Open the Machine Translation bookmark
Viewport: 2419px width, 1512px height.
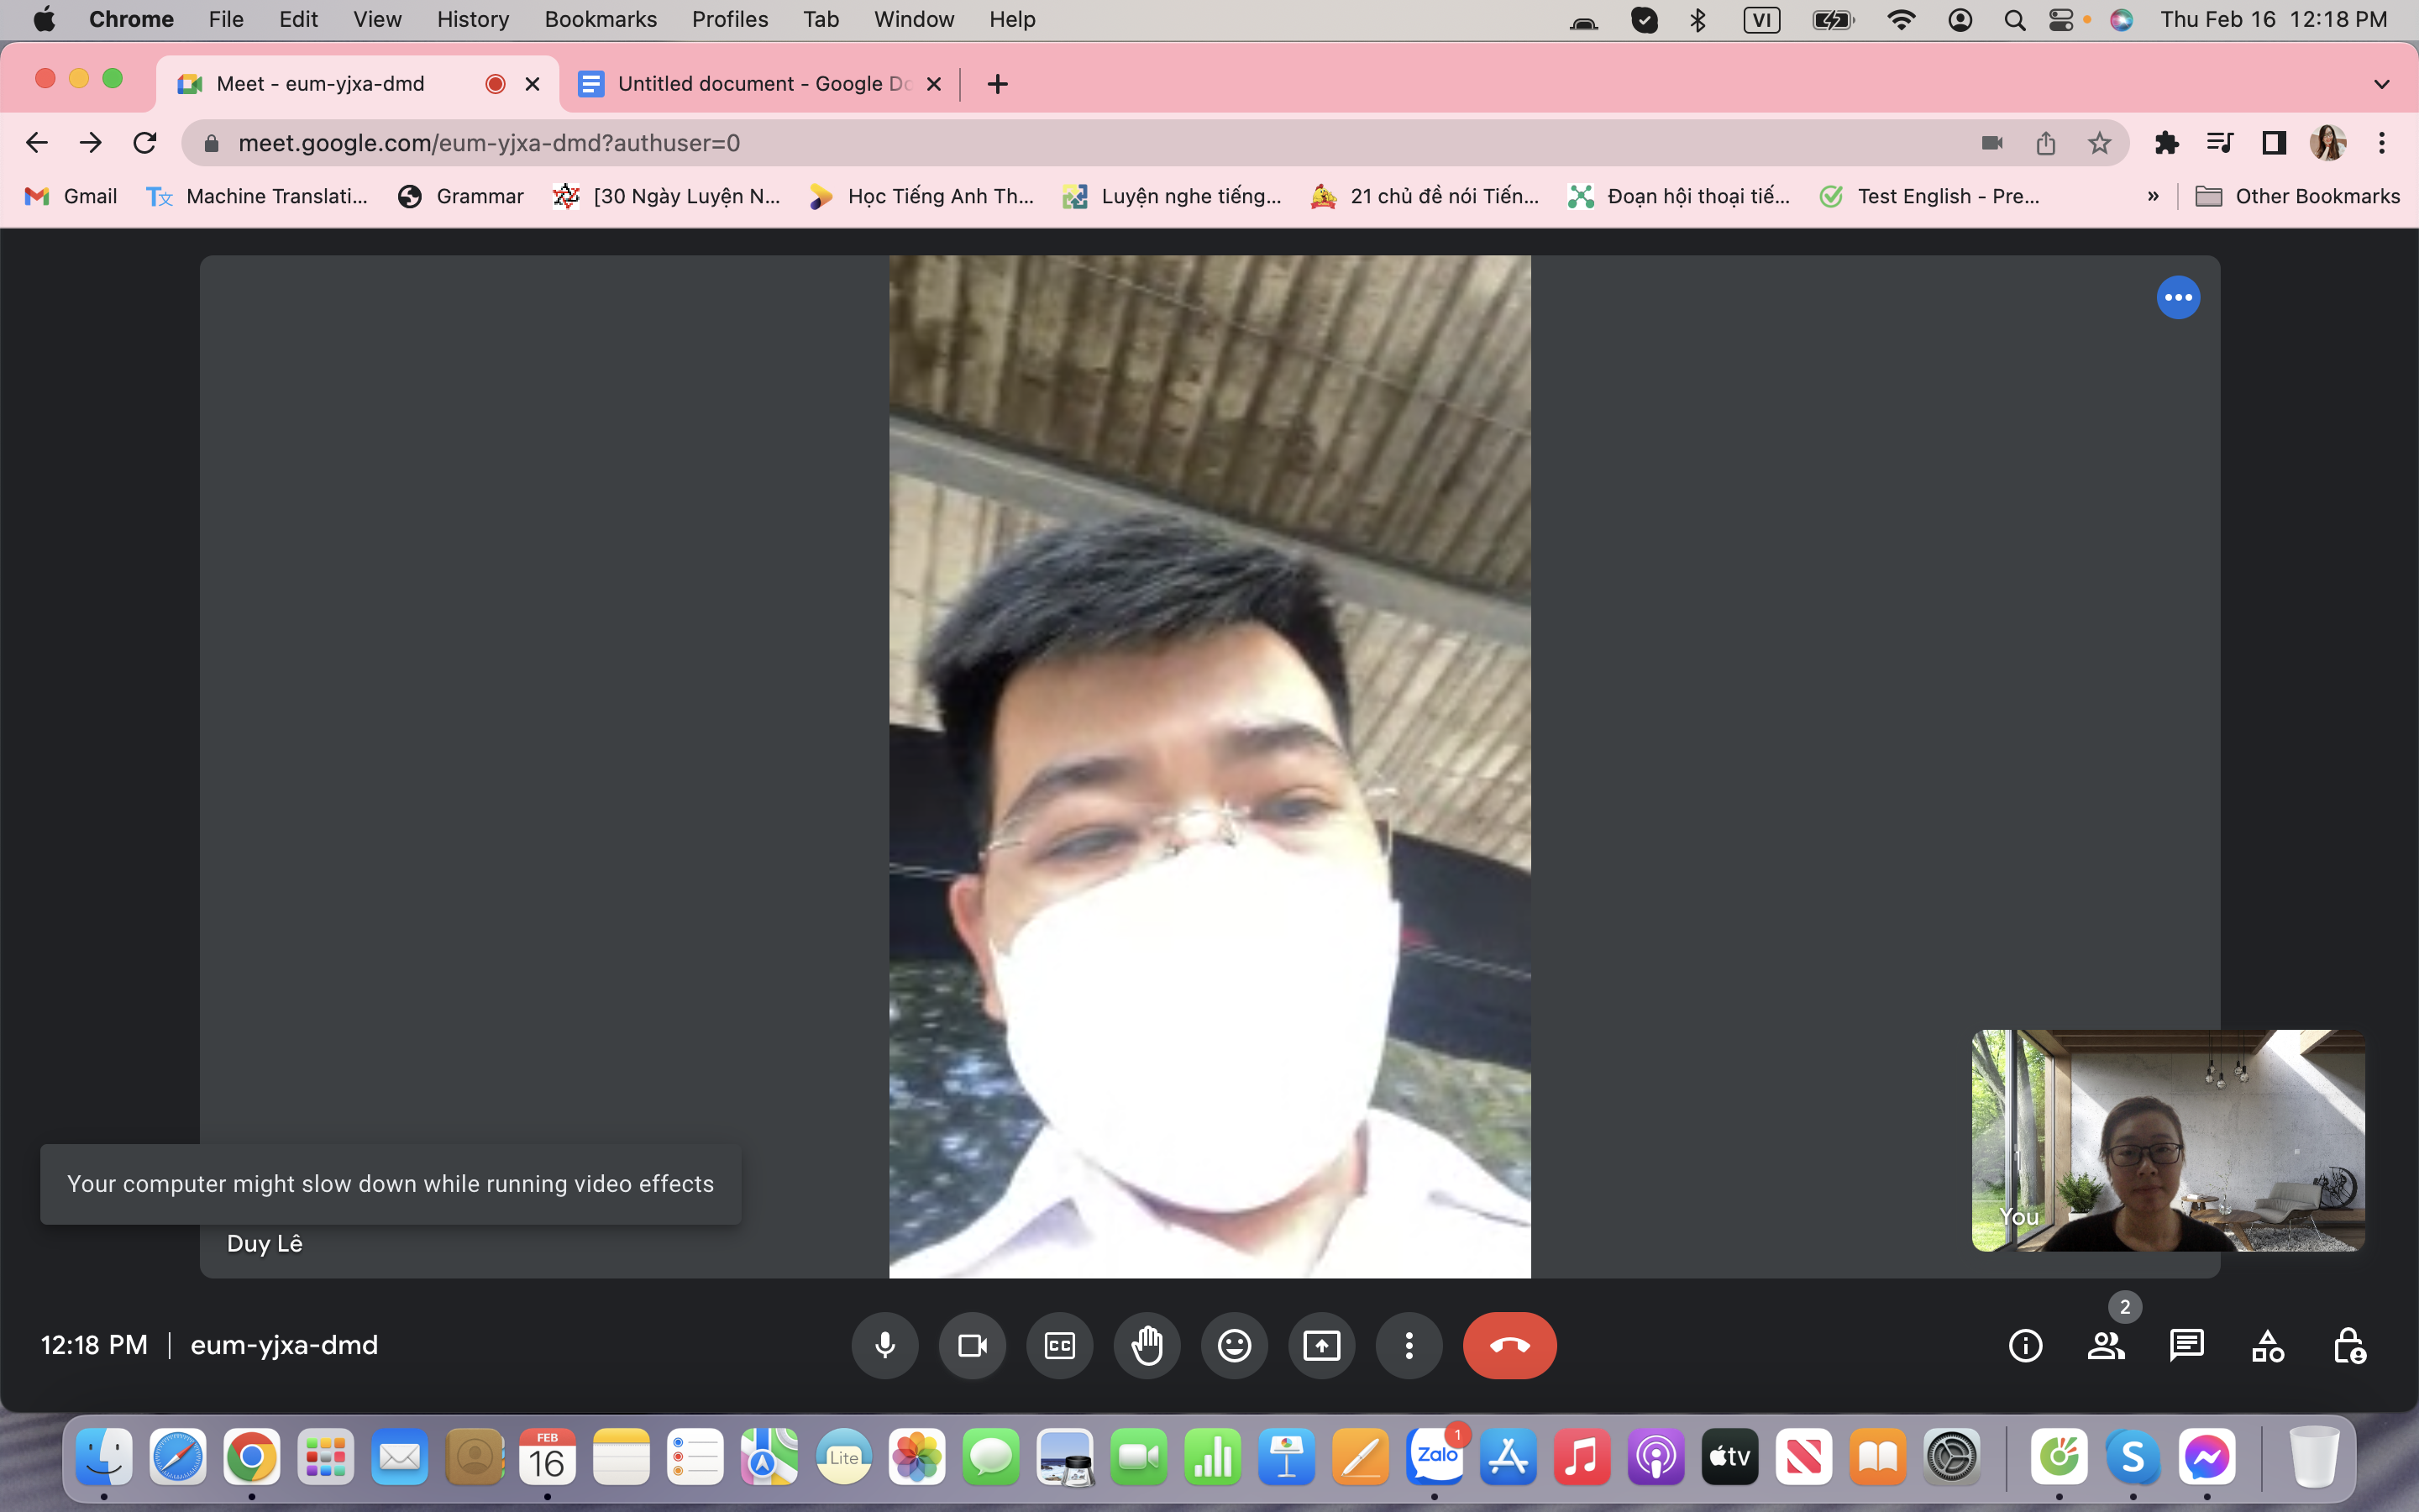(257, 196)
